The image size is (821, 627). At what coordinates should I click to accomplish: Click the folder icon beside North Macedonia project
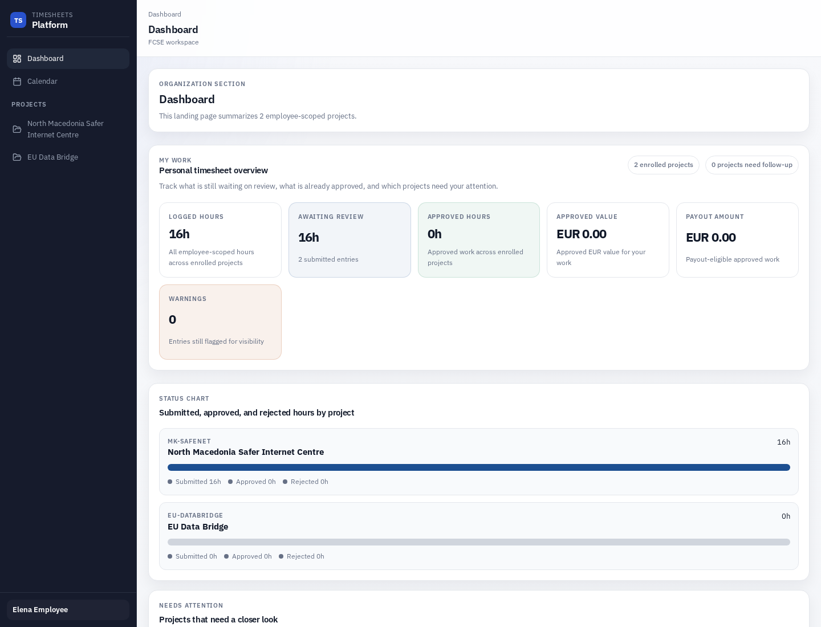point(18,129)
